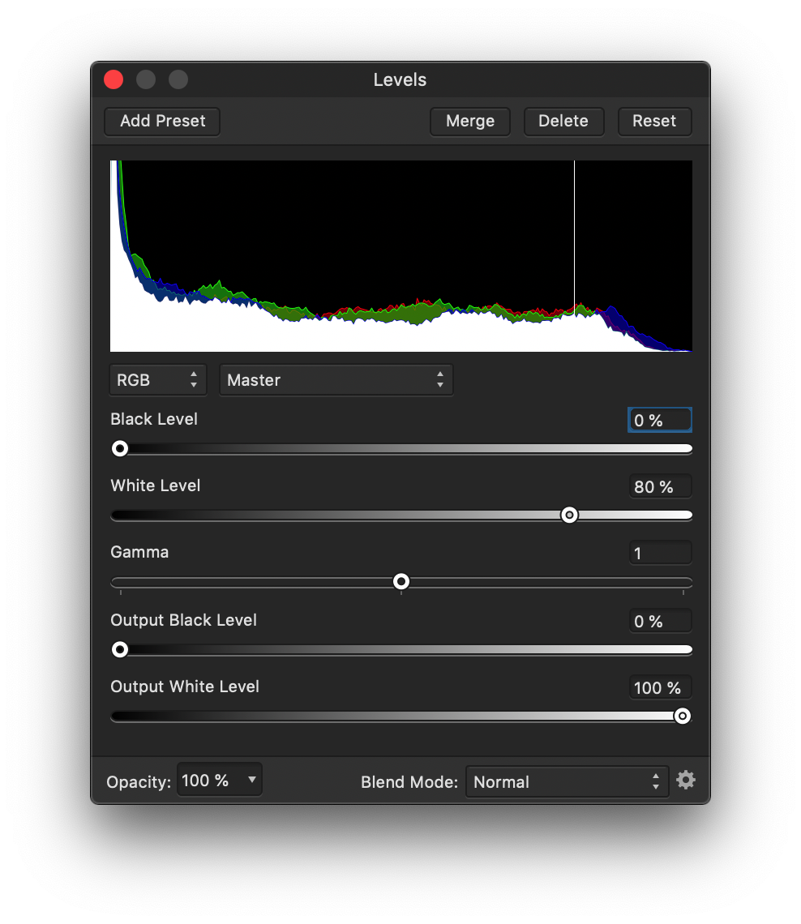The image size is (801, 924).
Task: Click the White Level slider knob
Action: pos(569,515)
